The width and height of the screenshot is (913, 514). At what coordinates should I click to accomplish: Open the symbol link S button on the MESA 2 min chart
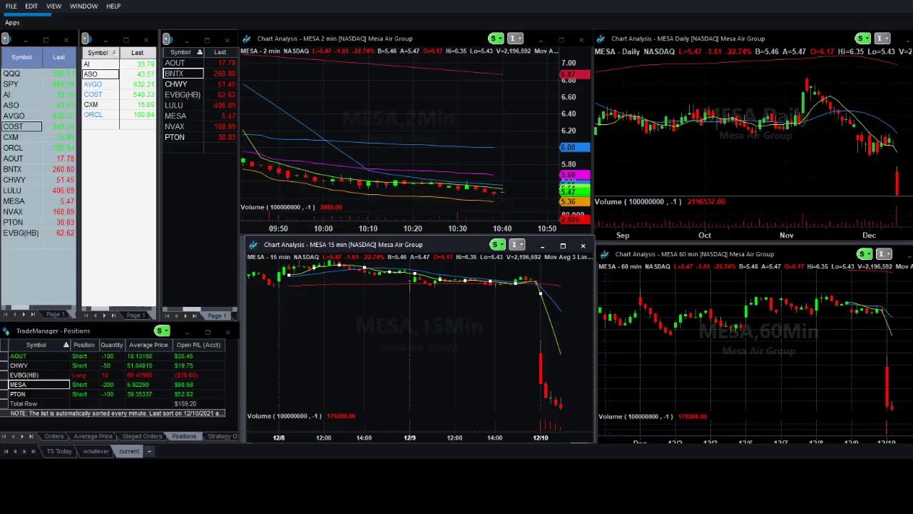[496, 39]
